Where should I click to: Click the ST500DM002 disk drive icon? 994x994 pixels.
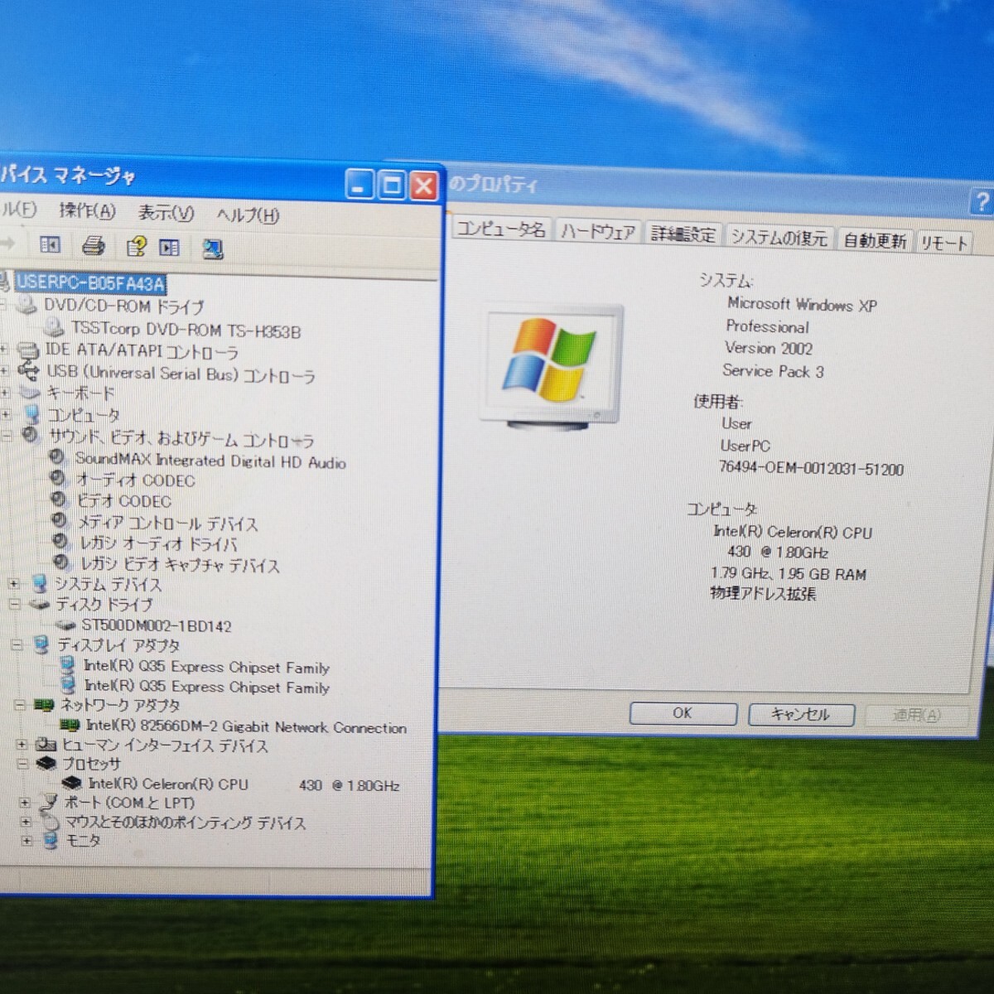tap(66, 625)
